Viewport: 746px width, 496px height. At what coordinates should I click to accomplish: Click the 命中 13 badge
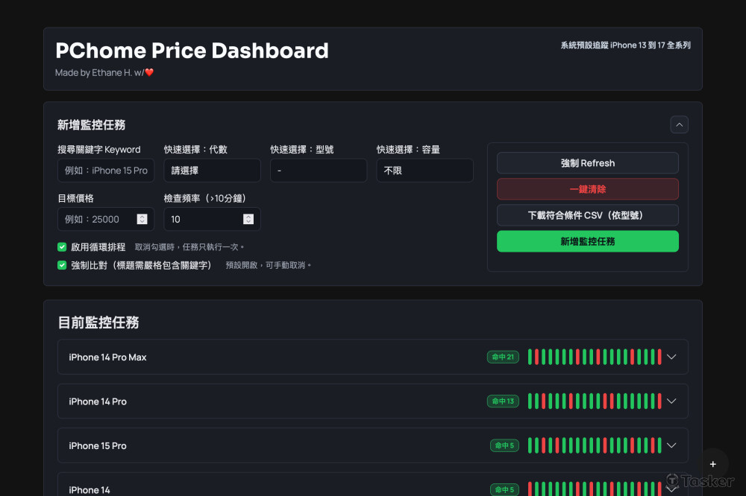[x=502, y=401]
